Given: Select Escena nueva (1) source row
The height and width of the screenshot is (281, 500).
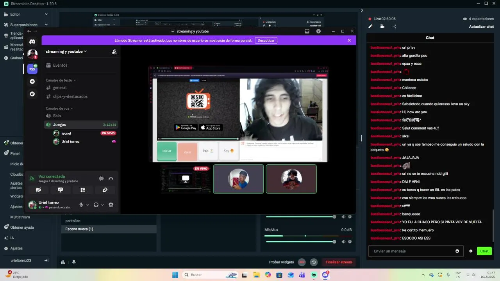Looking at the screenshot, I should (x=109, y=229).
